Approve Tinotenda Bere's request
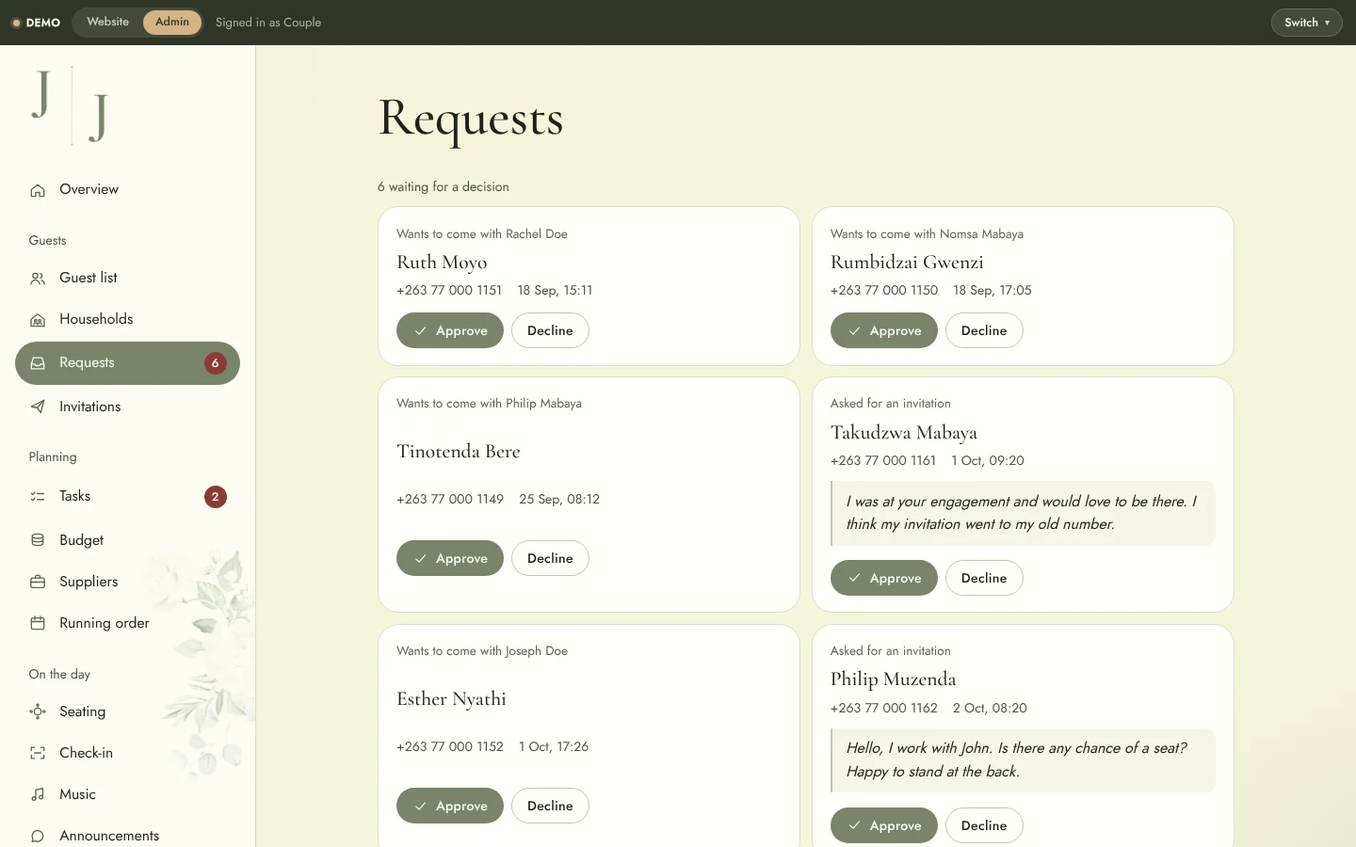The width and height of the screenshot is (1356, 847). pos(450,559)
